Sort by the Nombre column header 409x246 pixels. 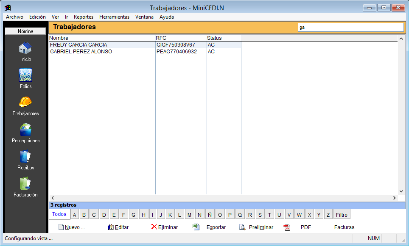[102, 38]
